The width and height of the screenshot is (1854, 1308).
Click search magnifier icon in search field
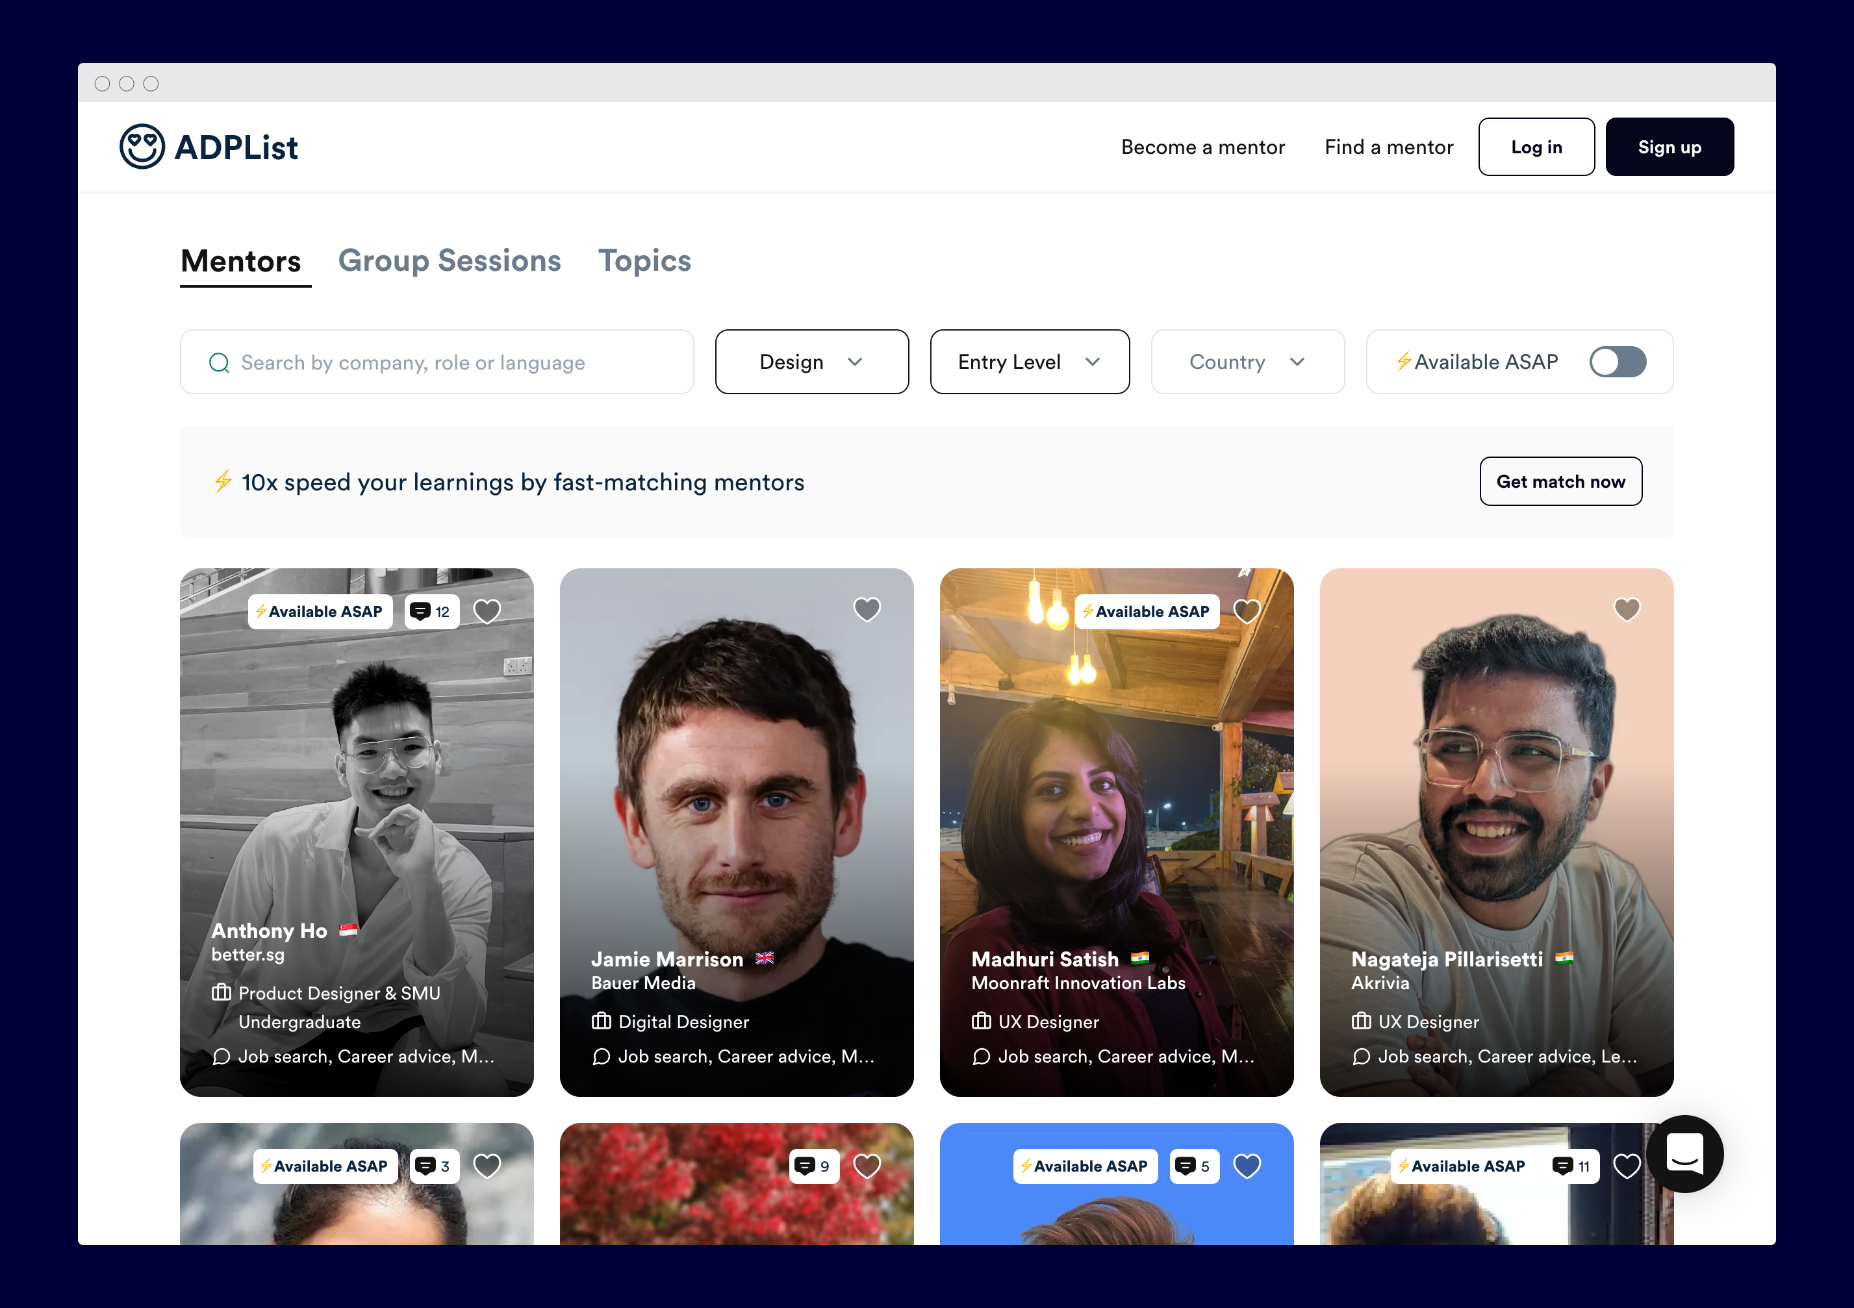coord(219,362)
